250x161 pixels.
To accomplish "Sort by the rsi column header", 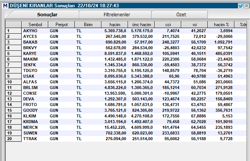I will 195,25.
